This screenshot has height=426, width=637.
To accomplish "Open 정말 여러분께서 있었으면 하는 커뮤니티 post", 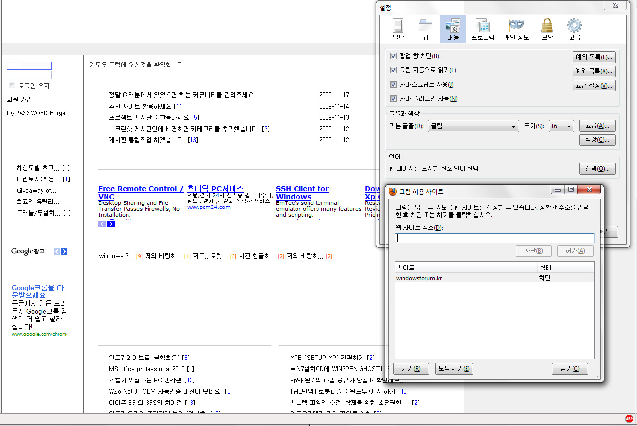I will tap(181, 95).
